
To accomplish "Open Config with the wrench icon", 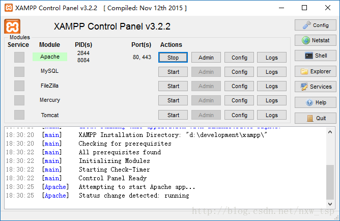I will point(315,25).
